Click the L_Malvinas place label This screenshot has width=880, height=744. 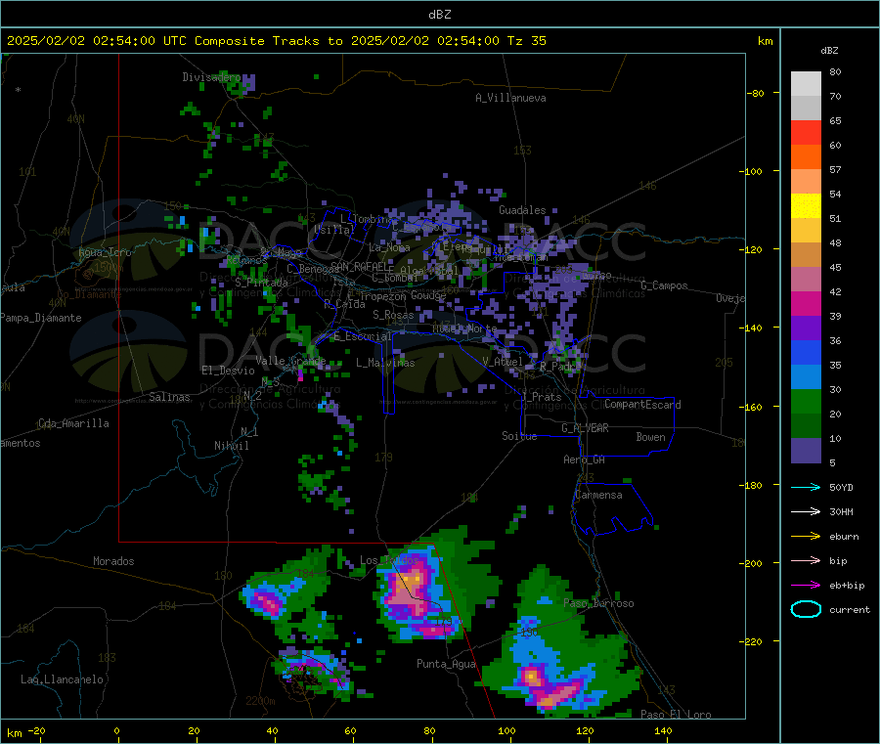tap(385, 363)
